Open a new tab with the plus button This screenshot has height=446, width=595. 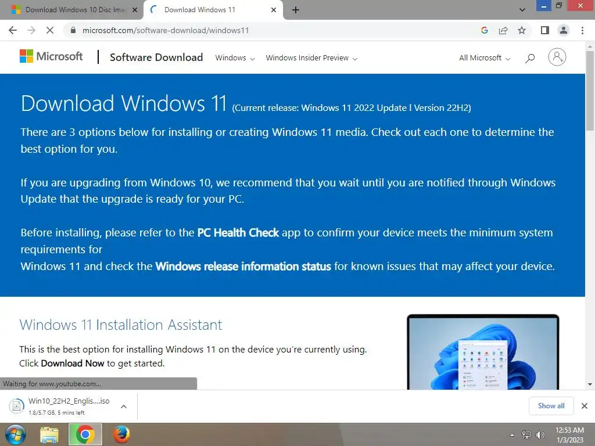click(296, 10)
